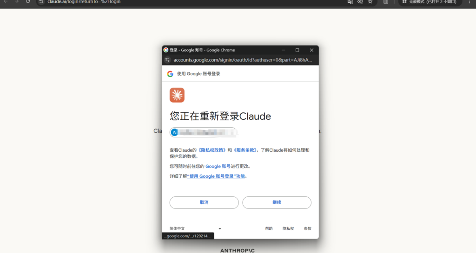Image resolution: width=476 pixels, height=253 pixels.
Task: Click the Google logo in the sign-in header
Action: 170,74
